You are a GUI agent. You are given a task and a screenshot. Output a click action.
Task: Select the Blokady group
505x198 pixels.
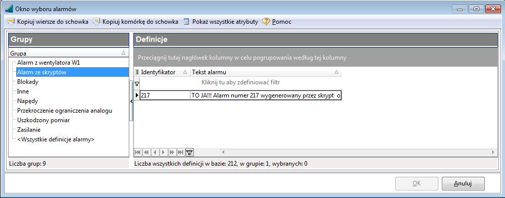(28, 82)
